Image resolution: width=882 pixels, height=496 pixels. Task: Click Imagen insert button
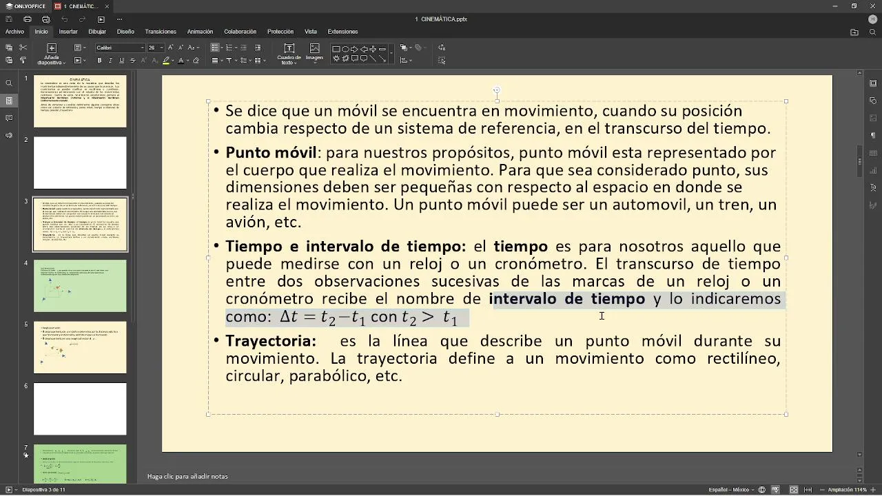tap(315, 52)
